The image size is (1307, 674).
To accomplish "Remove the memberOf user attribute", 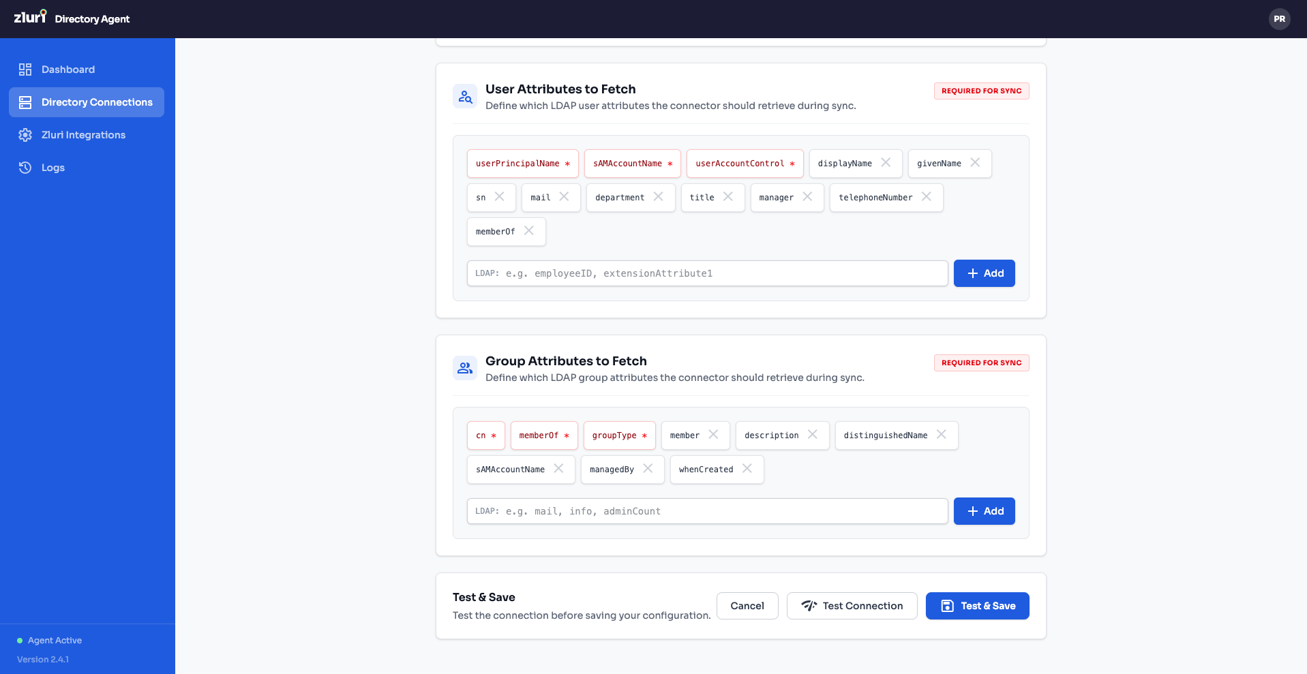I will [529, 231].
